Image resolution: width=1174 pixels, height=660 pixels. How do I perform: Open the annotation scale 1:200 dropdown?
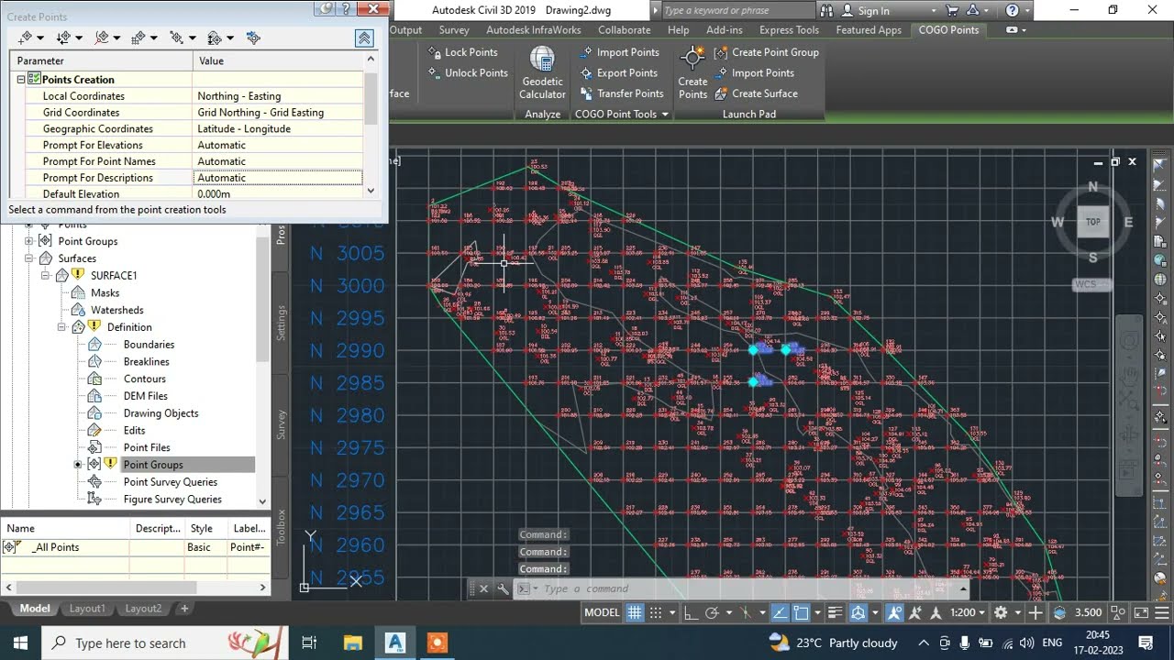(x=968, y=612)
